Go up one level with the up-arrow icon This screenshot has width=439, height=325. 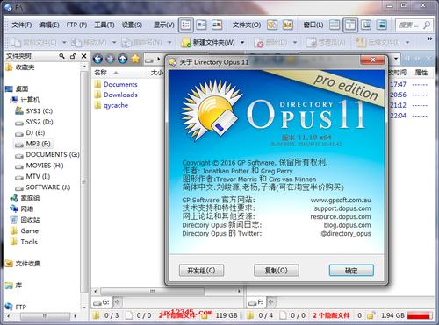pyautogui.click(x=123, y=60)
